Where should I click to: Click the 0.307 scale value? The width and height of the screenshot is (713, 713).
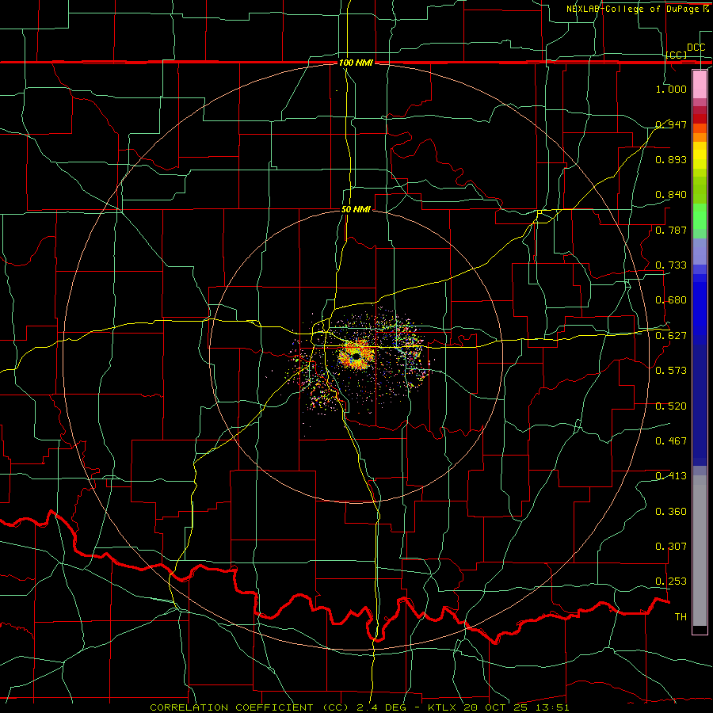[671, 547]
